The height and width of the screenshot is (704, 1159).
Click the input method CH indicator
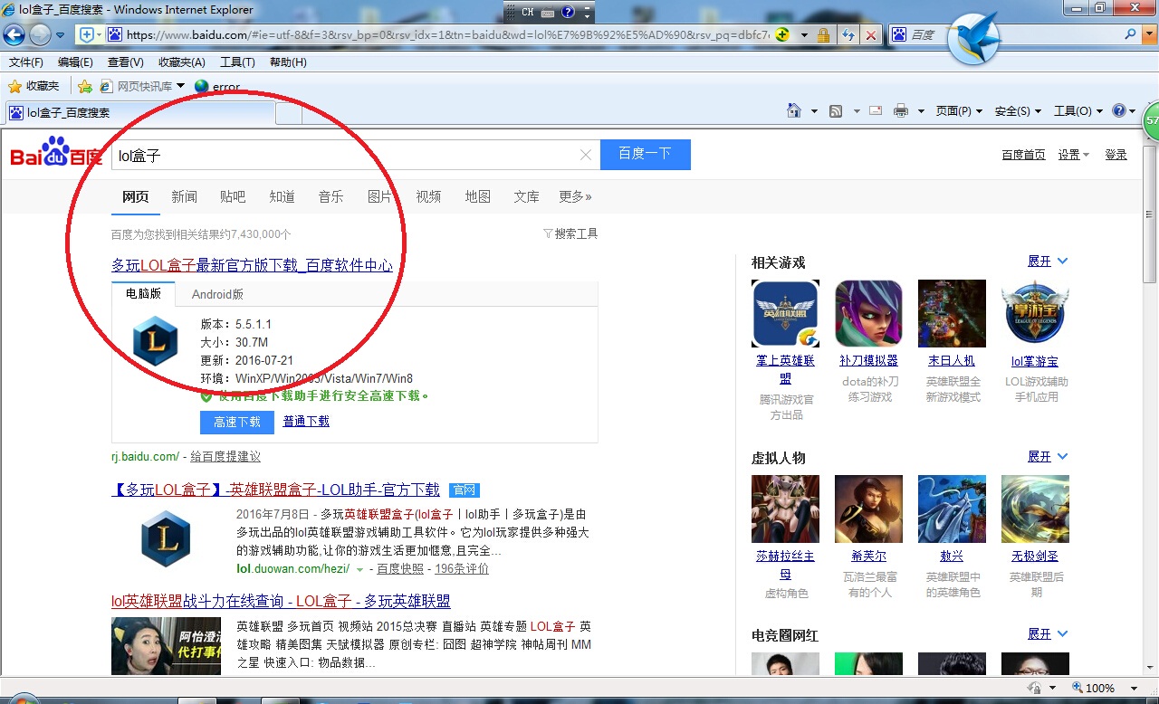[528, 12]
